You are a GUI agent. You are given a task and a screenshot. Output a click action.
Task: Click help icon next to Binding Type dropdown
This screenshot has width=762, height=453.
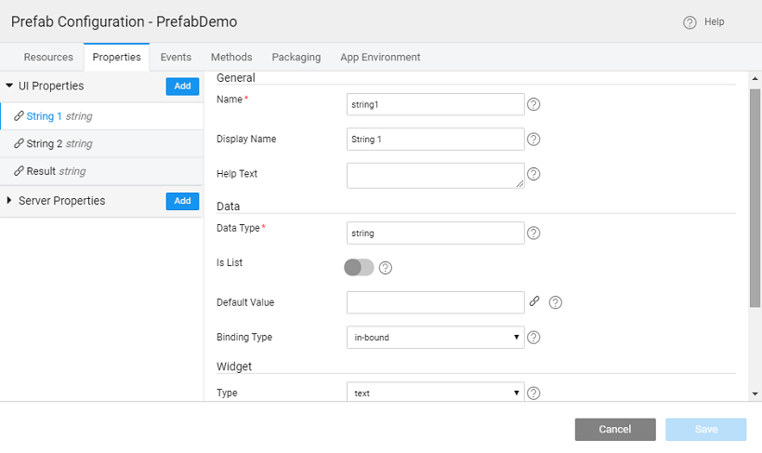[533, 338]
